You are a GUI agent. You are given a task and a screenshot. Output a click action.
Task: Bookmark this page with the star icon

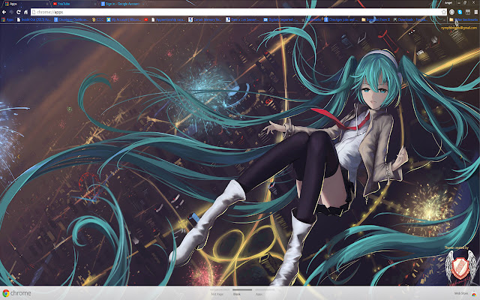coord(443,12)
